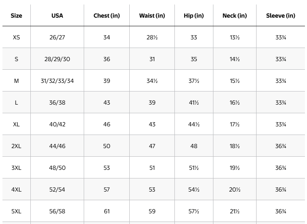The image size is (307, 224).
Task: Click the Hip (in) column header
Action: coord(194,16)
